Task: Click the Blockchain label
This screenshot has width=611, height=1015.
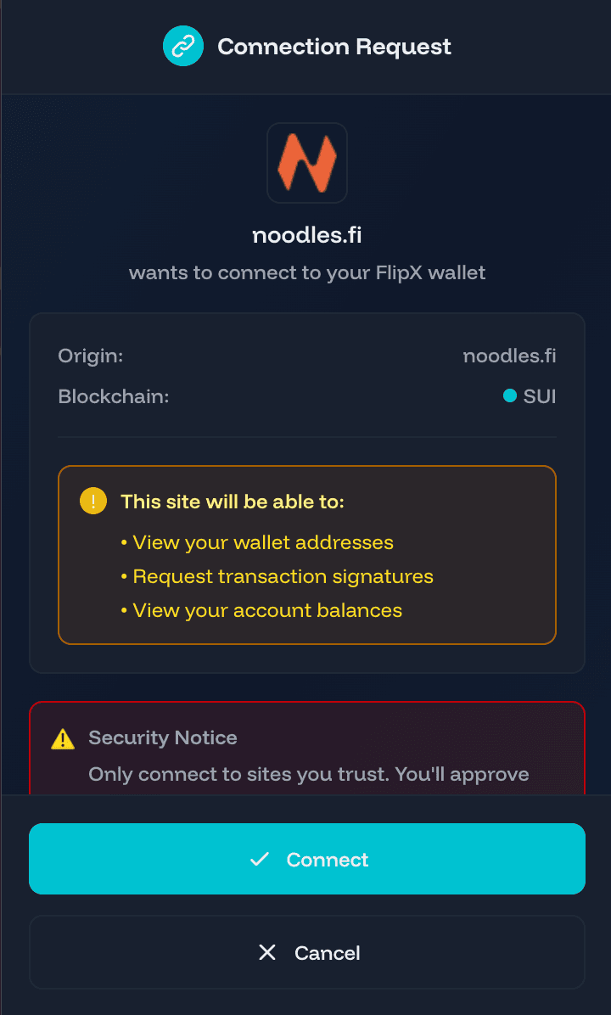Action: tap(113, 396)
